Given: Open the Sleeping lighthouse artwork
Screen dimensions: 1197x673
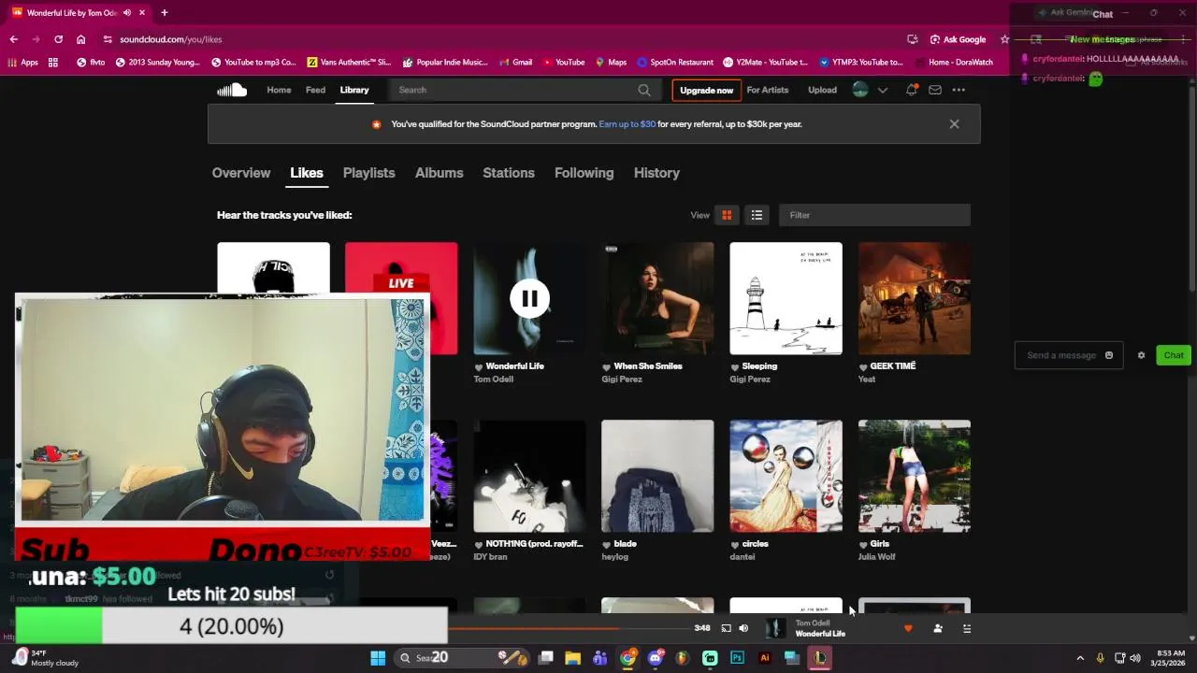Looking at the screenshot, I should point(786,298).
